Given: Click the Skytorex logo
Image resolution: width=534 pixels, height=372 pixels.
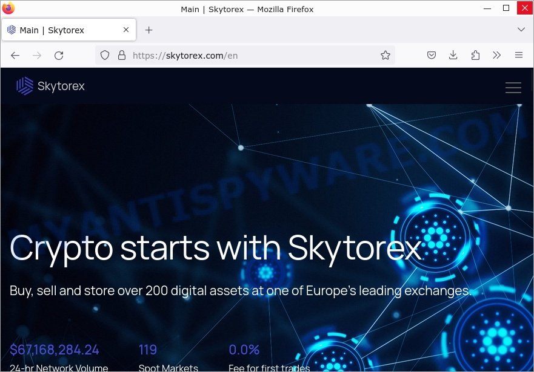Looking at the screenshot, I should point(50,86).
